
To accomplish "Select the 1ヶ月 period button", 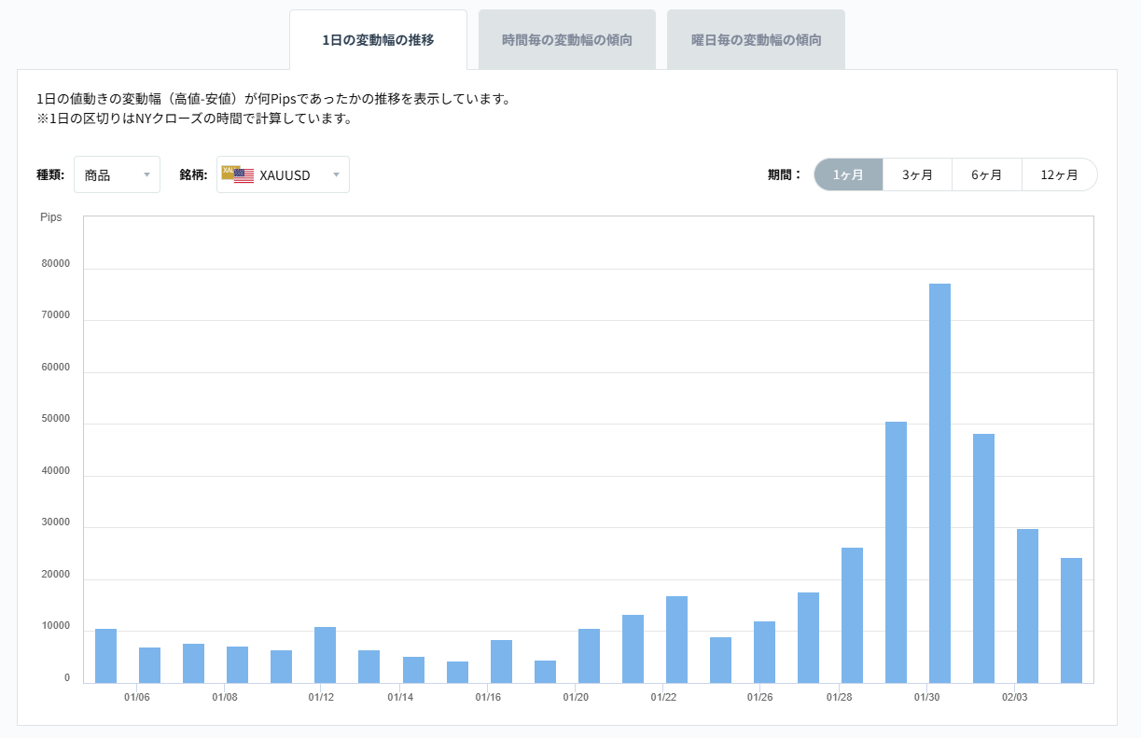I will (847, 174).
